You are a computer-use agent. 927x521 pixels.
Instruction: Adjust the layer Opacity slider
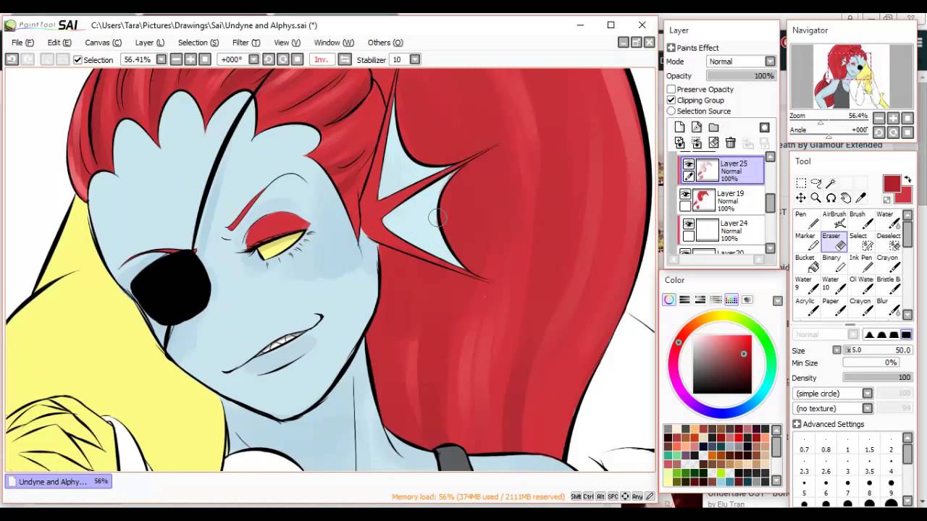742,76
